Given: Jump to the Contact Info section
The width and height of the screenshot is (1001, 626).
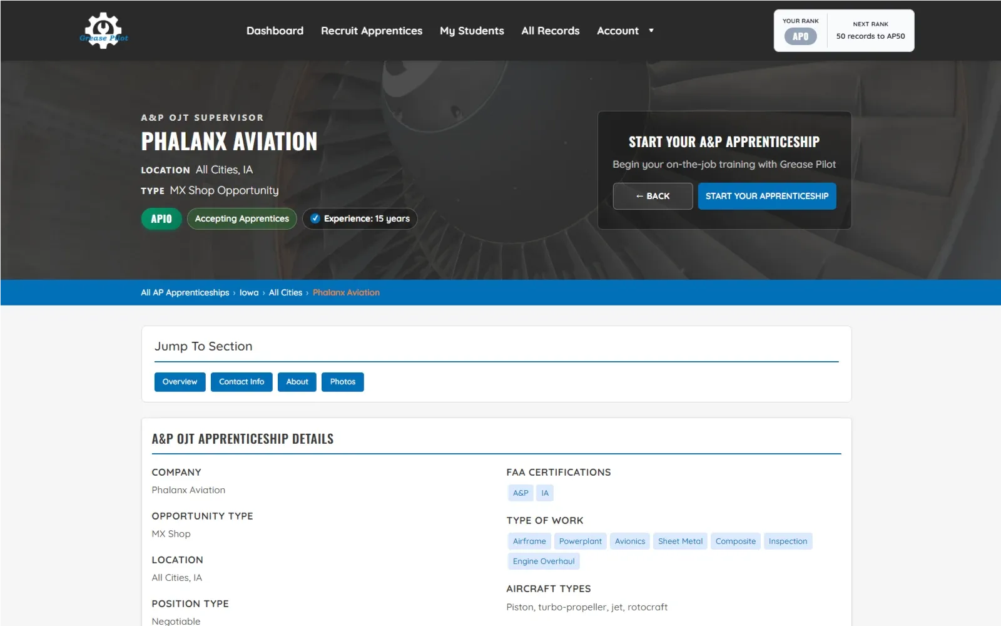Looking at the screenshot, I should pos(241,382).
